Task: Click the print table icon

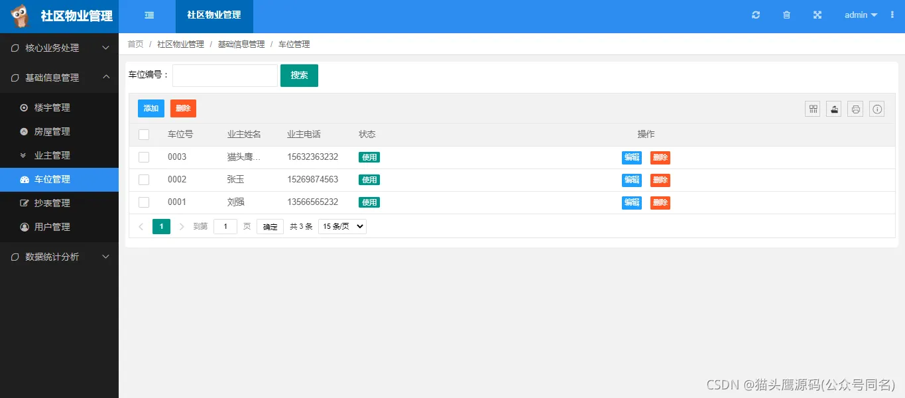Action: pos(856,109)
